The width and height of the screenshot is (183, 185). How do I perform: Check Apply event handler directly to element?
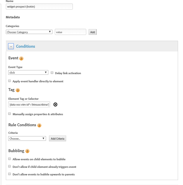[10, 81]
